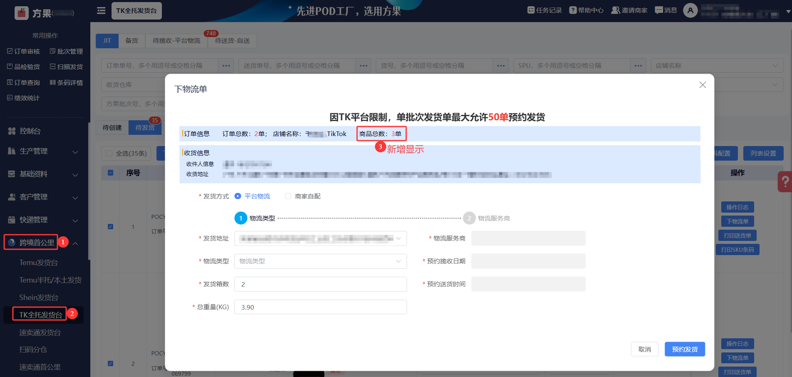792x377 pixels.
Task: Open 条码详情 shortcut in sidebar
Action: point(66,82)
